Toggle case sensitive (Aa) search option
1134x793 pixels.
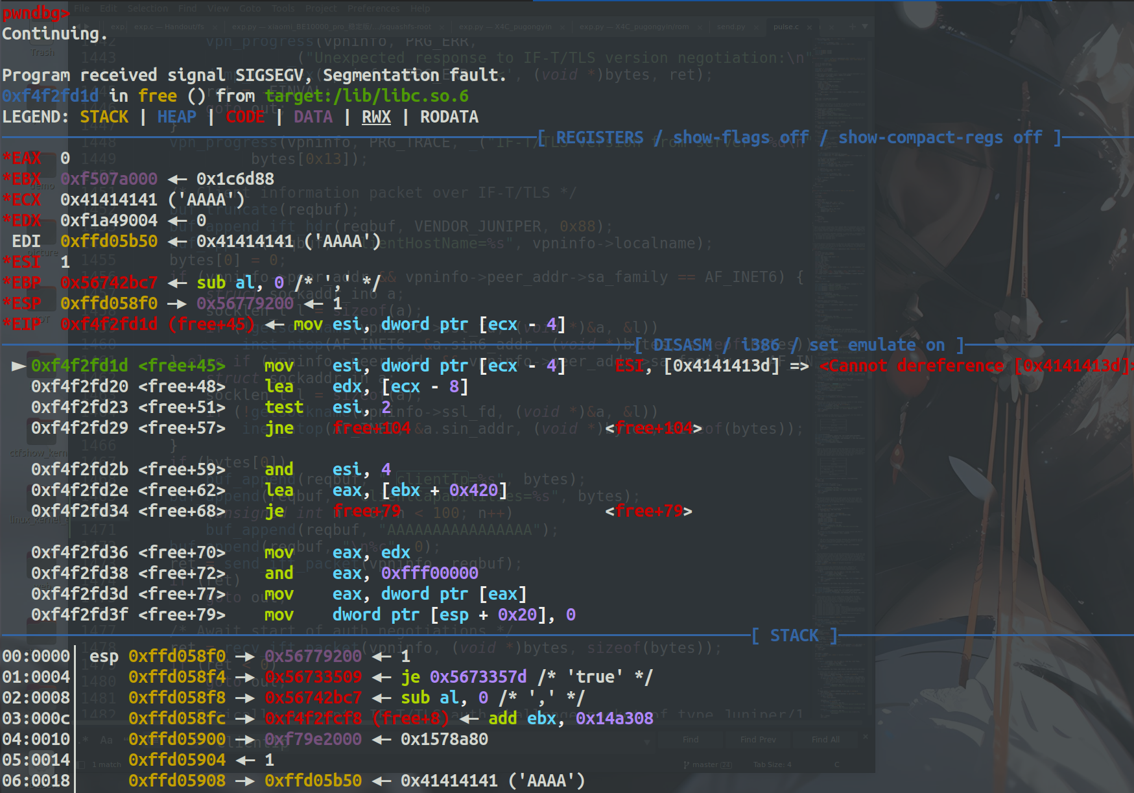(106, 740)
